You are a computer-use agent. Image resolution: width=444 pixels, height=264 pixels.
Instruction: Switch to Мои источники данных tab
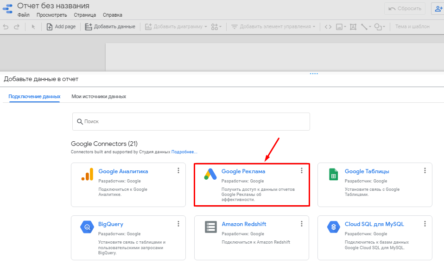click(x=99, y=96)
